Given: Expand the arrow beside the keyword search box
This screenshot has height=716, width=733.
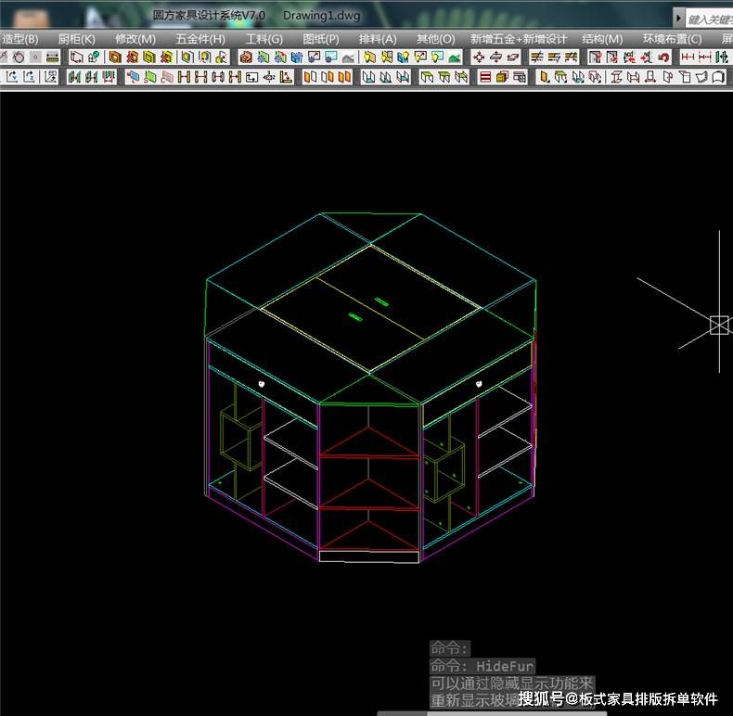Looking at the screenshot, I should pos(678,19).
